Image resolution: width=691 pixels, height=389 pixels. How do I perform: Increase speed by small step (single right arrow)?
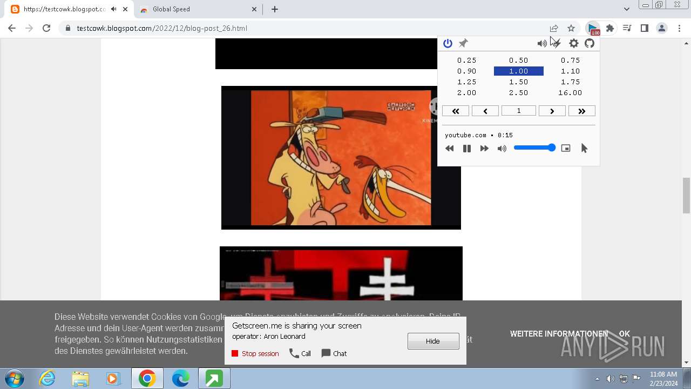pos(552,111)
